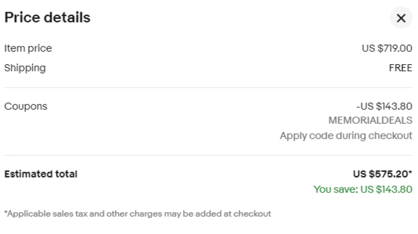Select the Shipping label
This screenshot has width=418, height=234.
click(25, 68)
